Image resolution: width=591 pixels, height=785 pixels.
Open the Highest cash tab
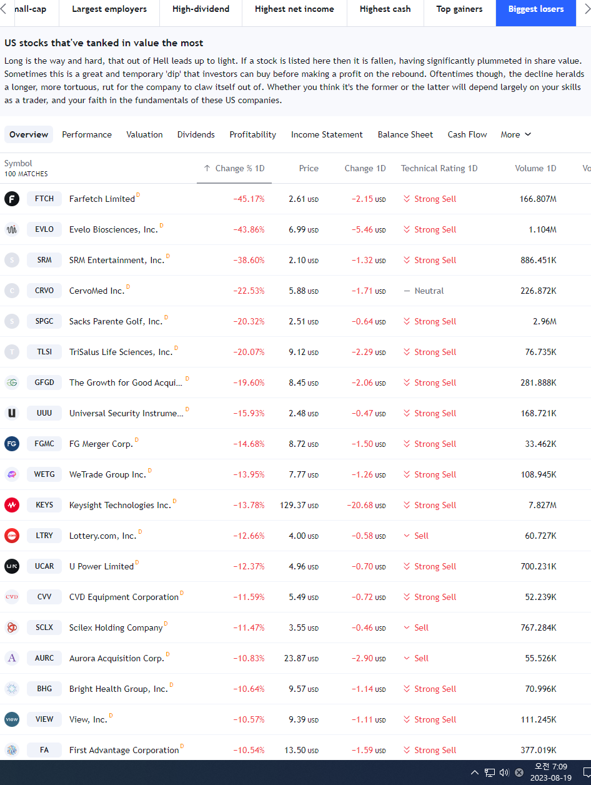coord(385,9)
